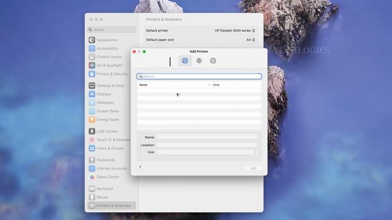Click the "Game Center" sidebar label
The height and width of the screenshot is (220, 392).
[x=108, y=177]
